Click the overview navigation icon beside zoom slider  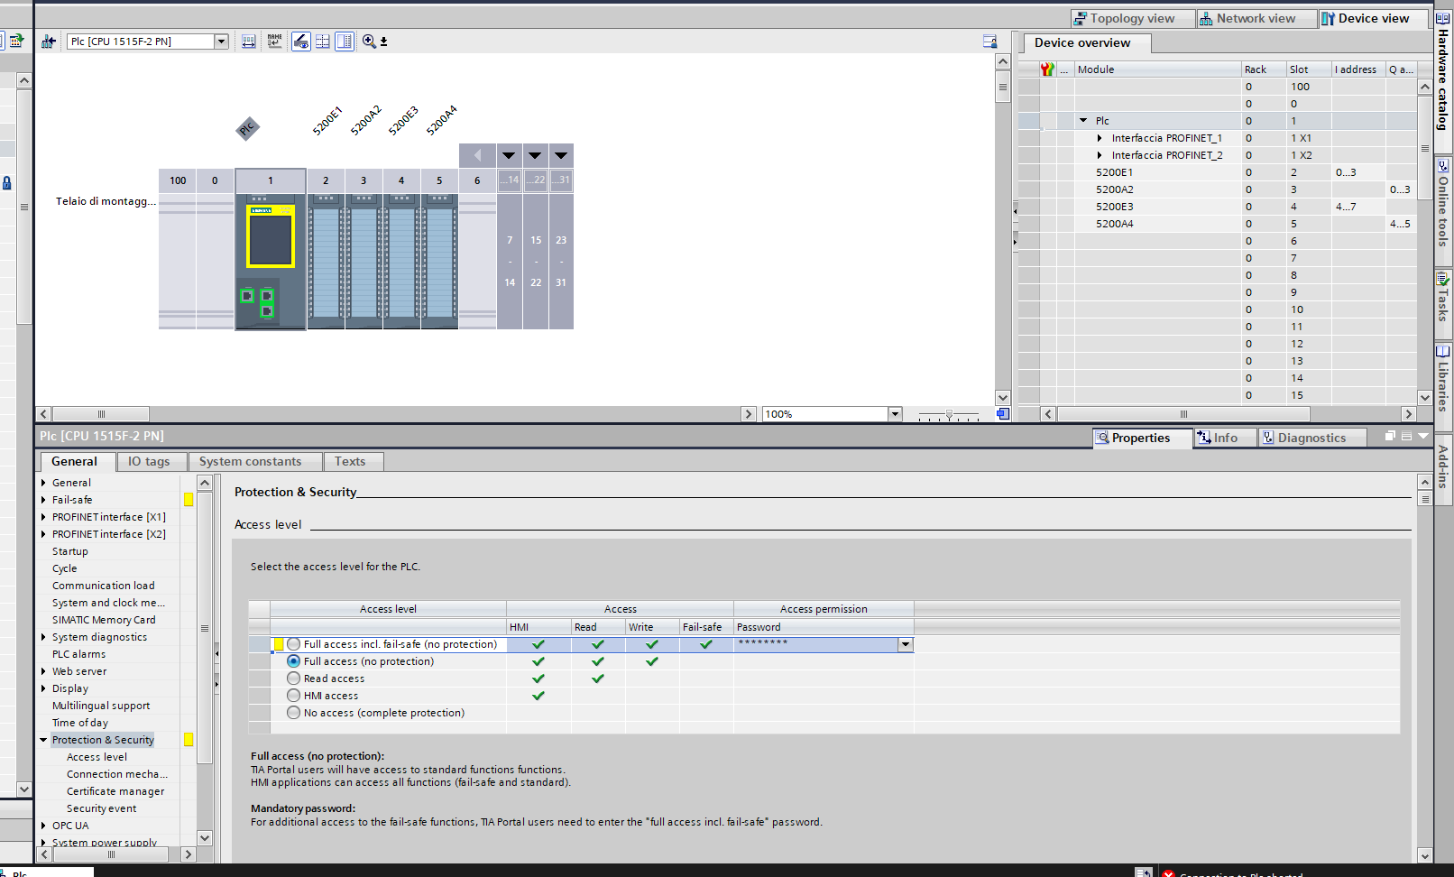1003,414
